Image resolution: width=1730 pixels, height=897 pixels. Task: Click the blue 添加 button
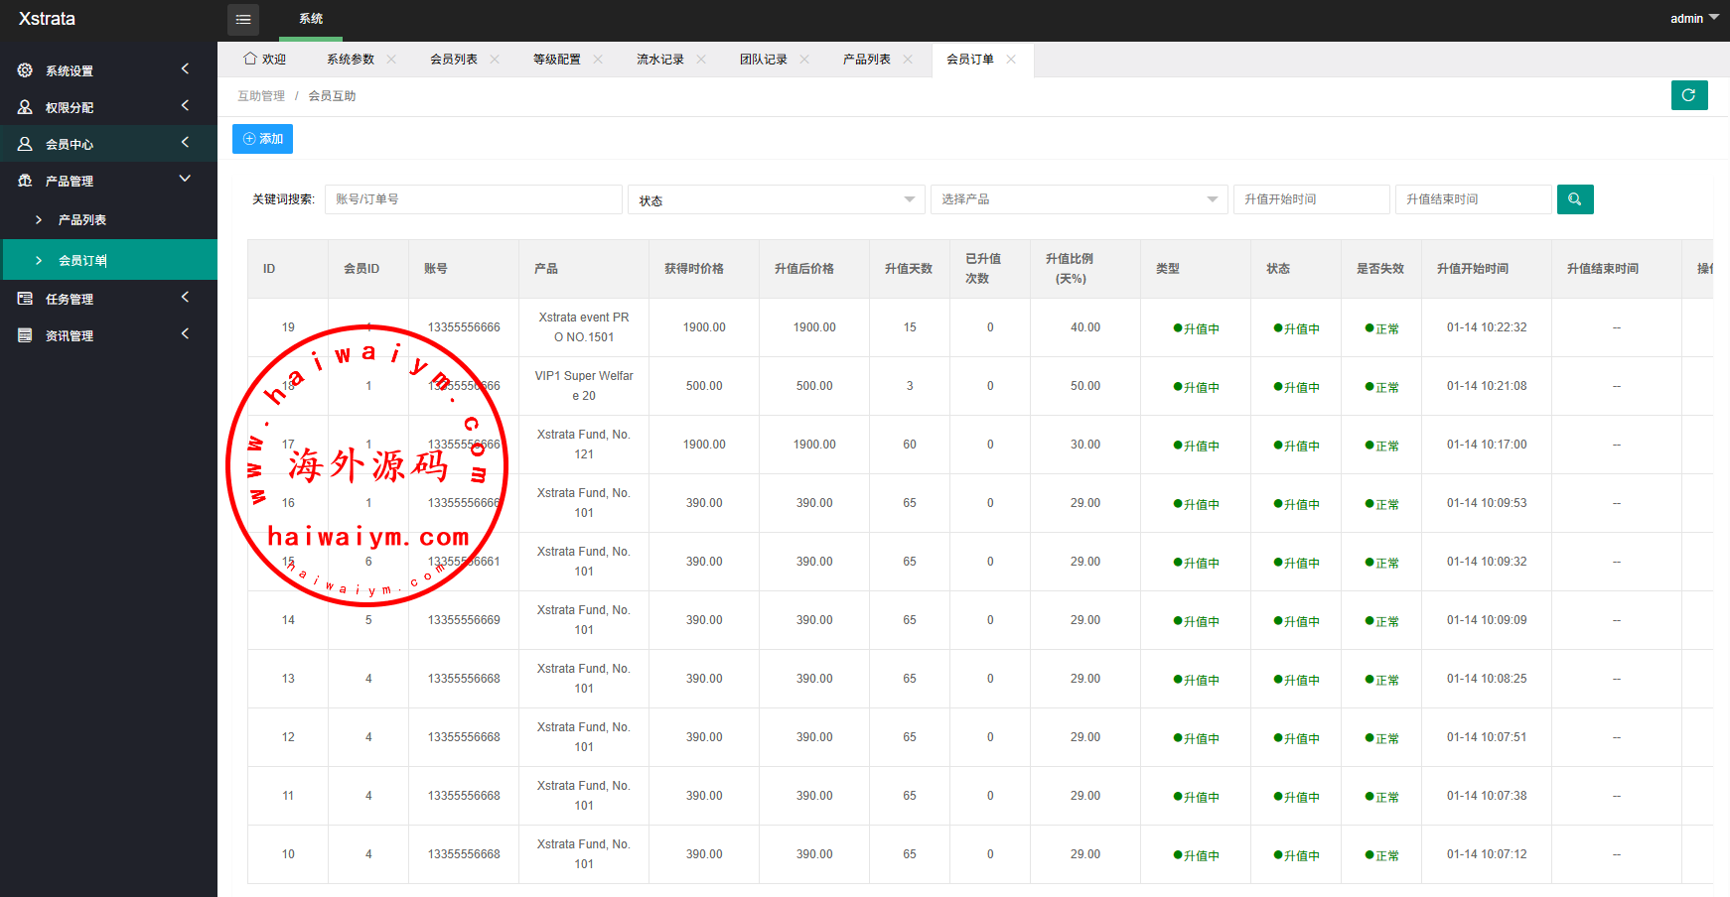coord(262,139)
